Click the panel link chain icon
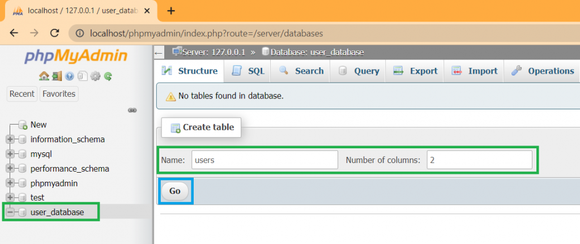580x244 pixels. pos(133,110)
